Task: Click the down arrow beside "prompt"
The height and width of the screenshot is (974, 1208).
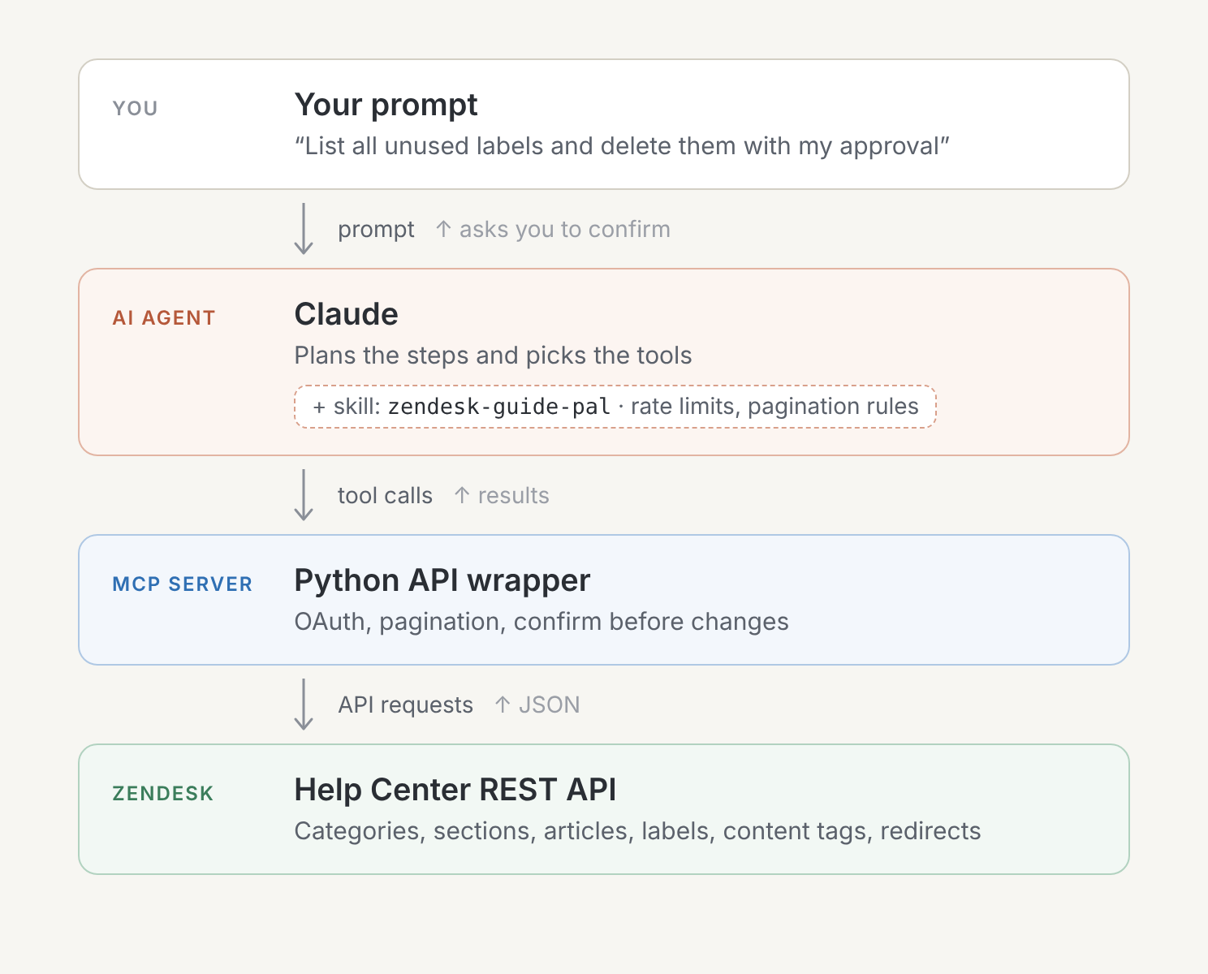Action: [x=304, y=229]
